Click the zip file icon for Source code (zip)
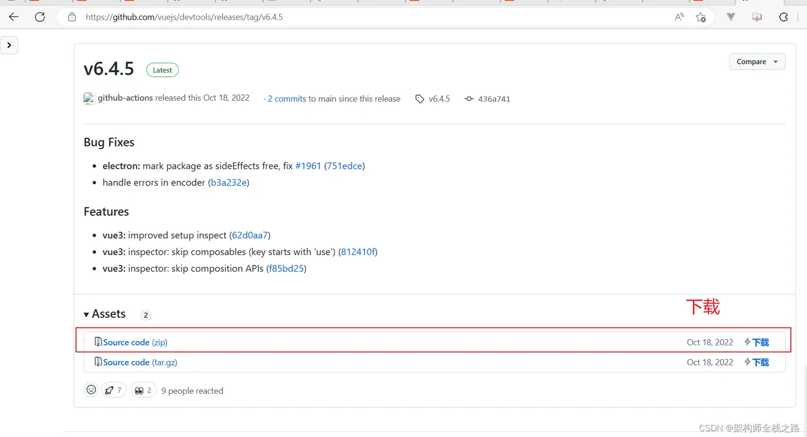The height and width of the screenshot is (437, 807). click(98, 342)
